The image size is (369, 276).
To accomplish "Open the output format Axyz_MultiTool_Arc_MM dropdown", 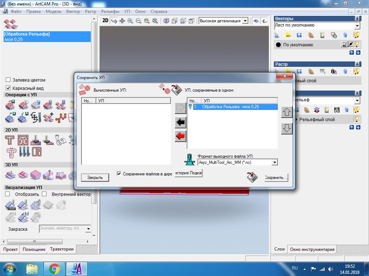I will [x=274, y=162].
